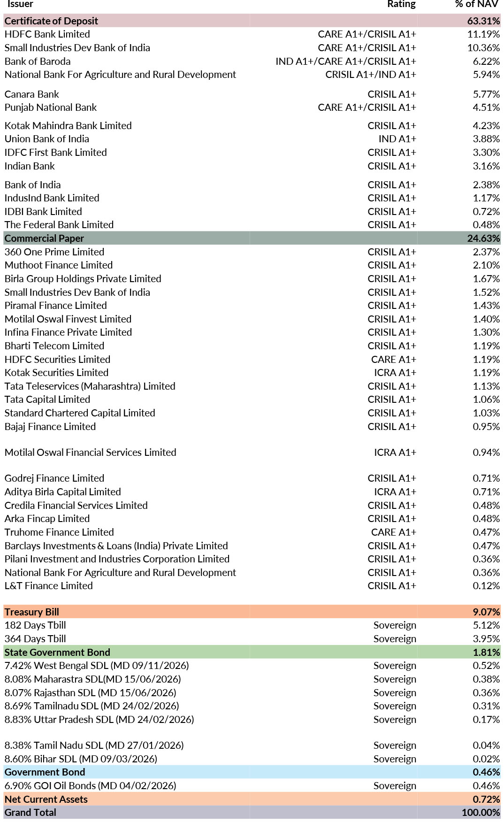
Task: Select the 7.42% West Bengal SDL entry
Action: tap(97, 666)
